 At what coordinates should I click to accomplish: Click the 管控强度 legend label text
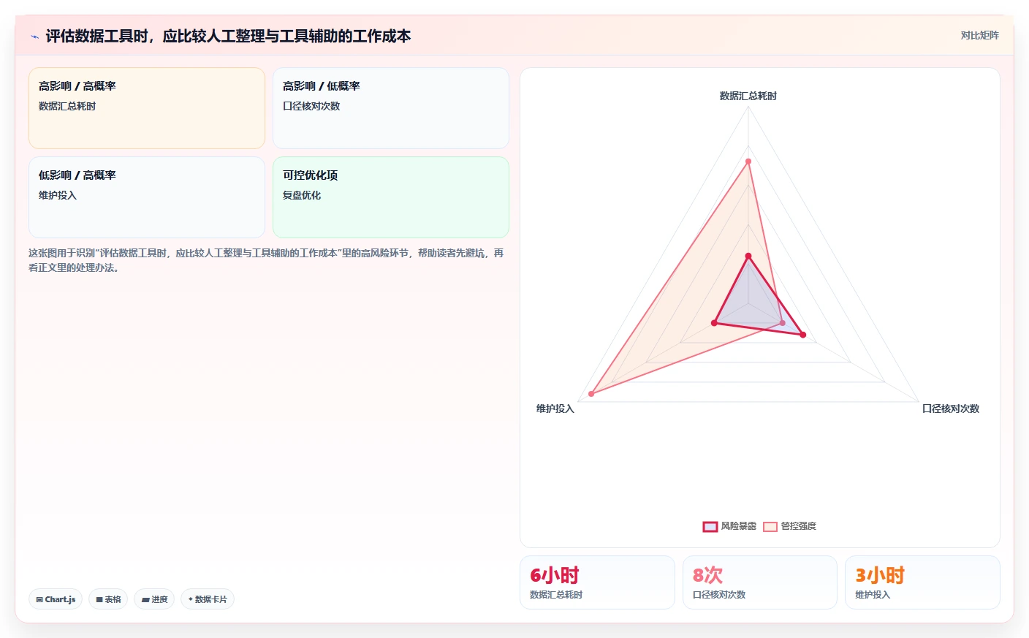tap(798, 526)
